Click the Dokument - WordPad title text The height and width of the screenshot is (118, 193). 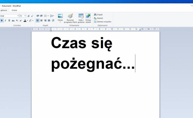click(x=11, y=6)
